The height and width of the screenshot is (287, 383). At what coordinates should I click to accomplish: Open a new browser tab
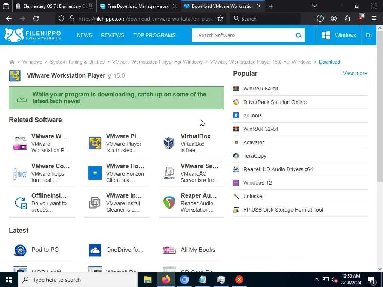point(271,6)
